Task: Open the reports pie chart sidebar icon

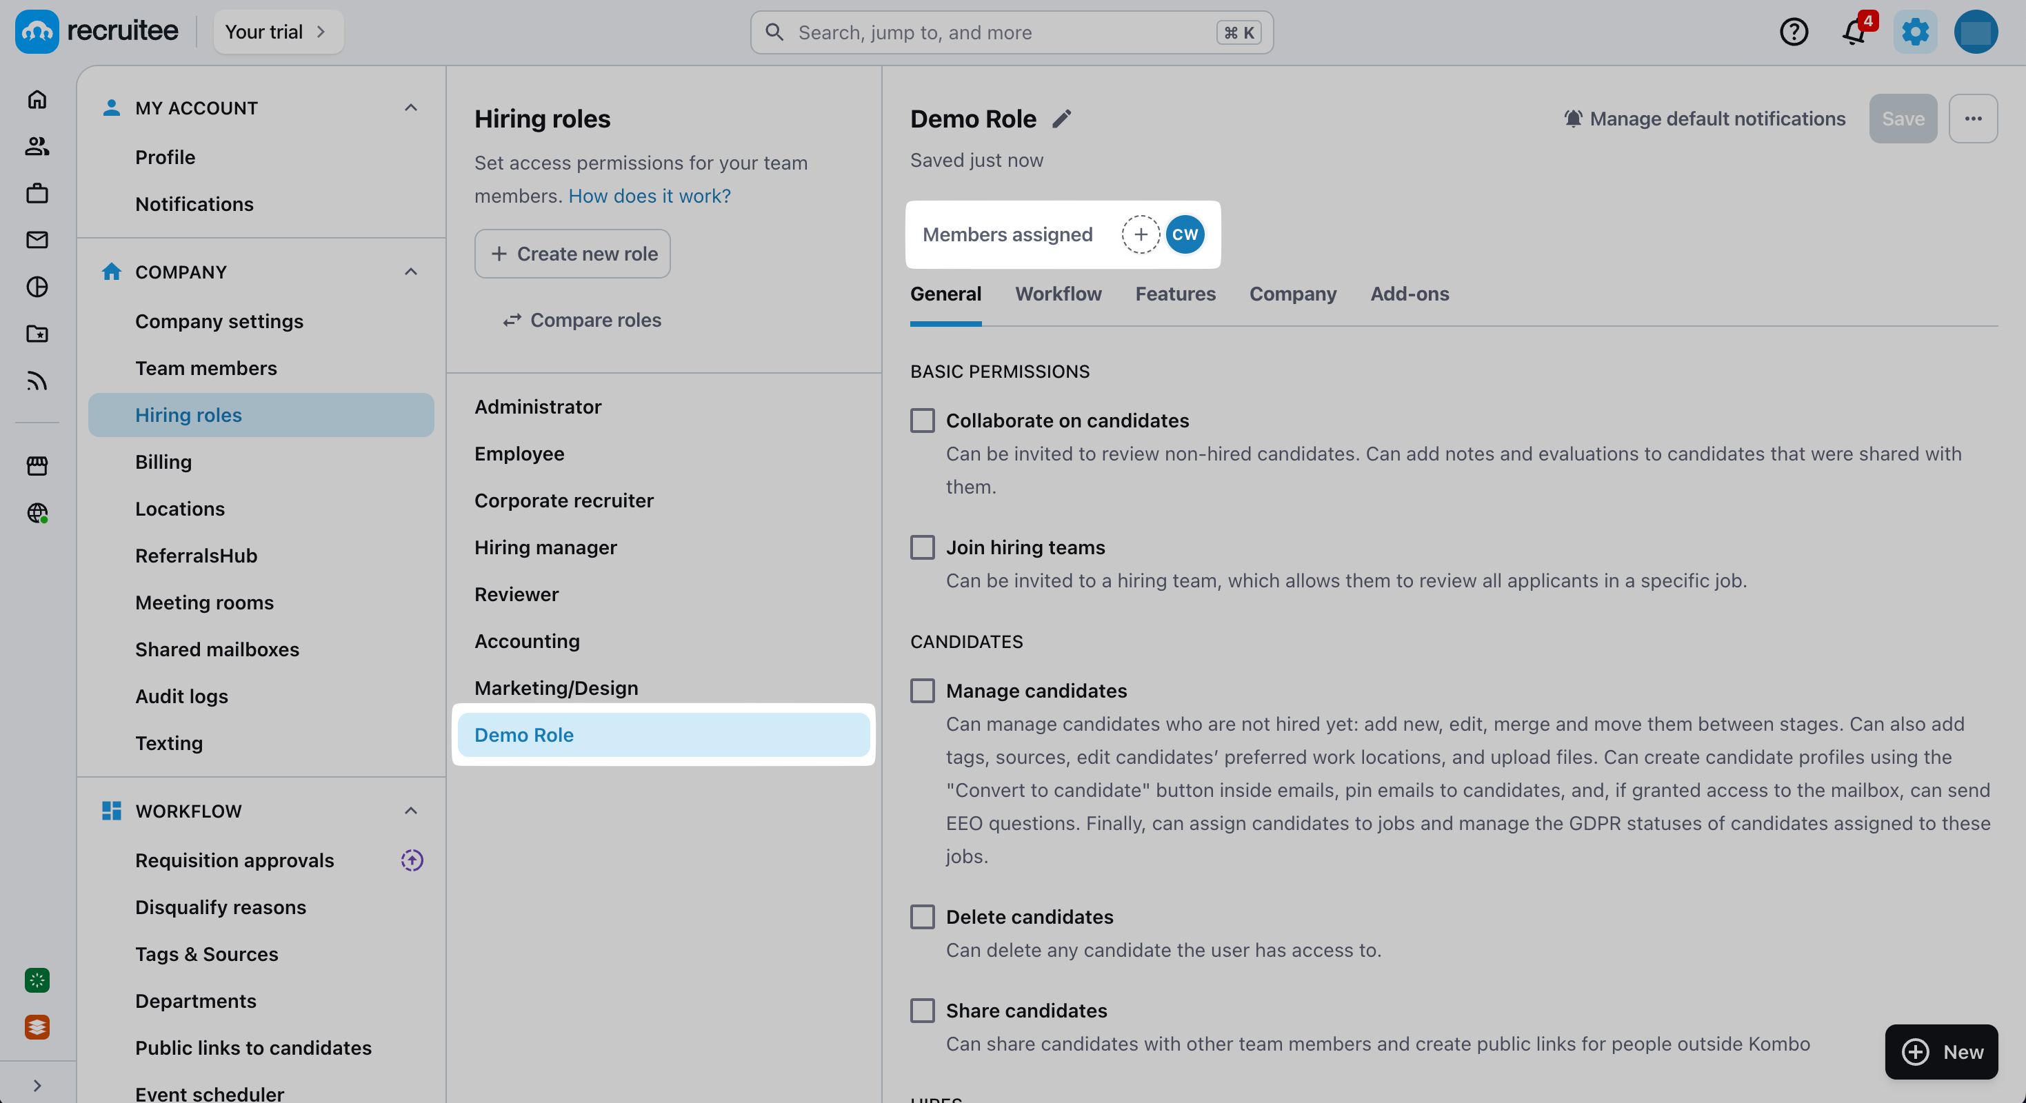Action: click(x=37, y=287)
